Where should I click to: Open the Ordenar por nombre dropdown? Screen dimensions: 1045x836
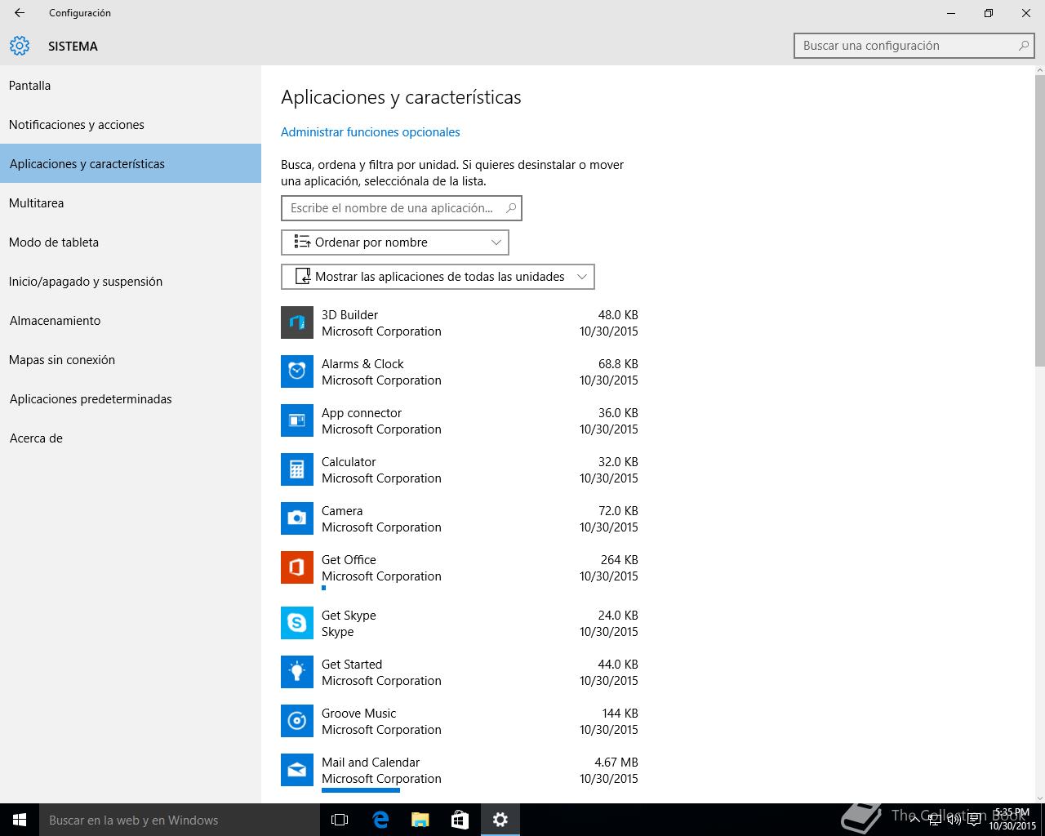point(395,242)
